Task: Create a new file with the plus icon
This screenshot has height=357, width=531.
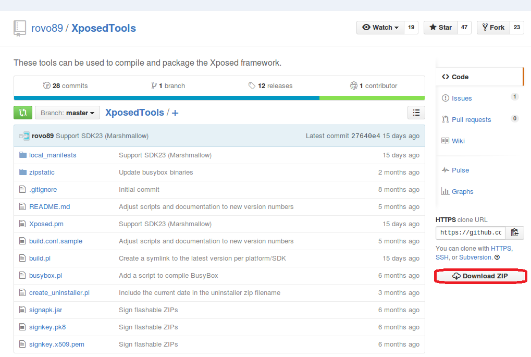Action: click(x=175, y=113)
